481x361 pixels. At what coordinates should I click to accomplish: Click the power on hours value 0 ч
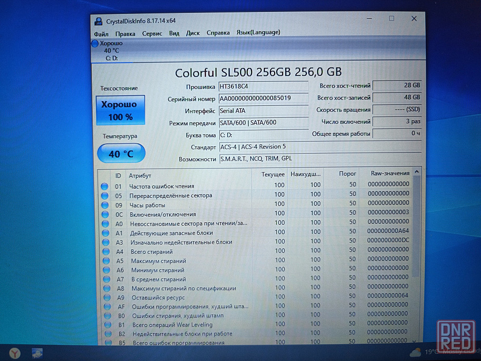[397, 133]
